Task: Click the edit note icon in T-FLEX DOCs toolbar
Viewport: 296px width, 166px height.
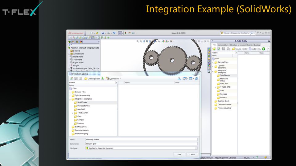Action: coord(219,49)
